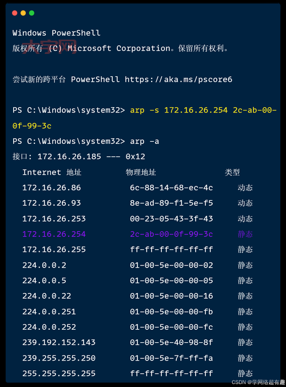Click the green maximize dot

point(32,13)
